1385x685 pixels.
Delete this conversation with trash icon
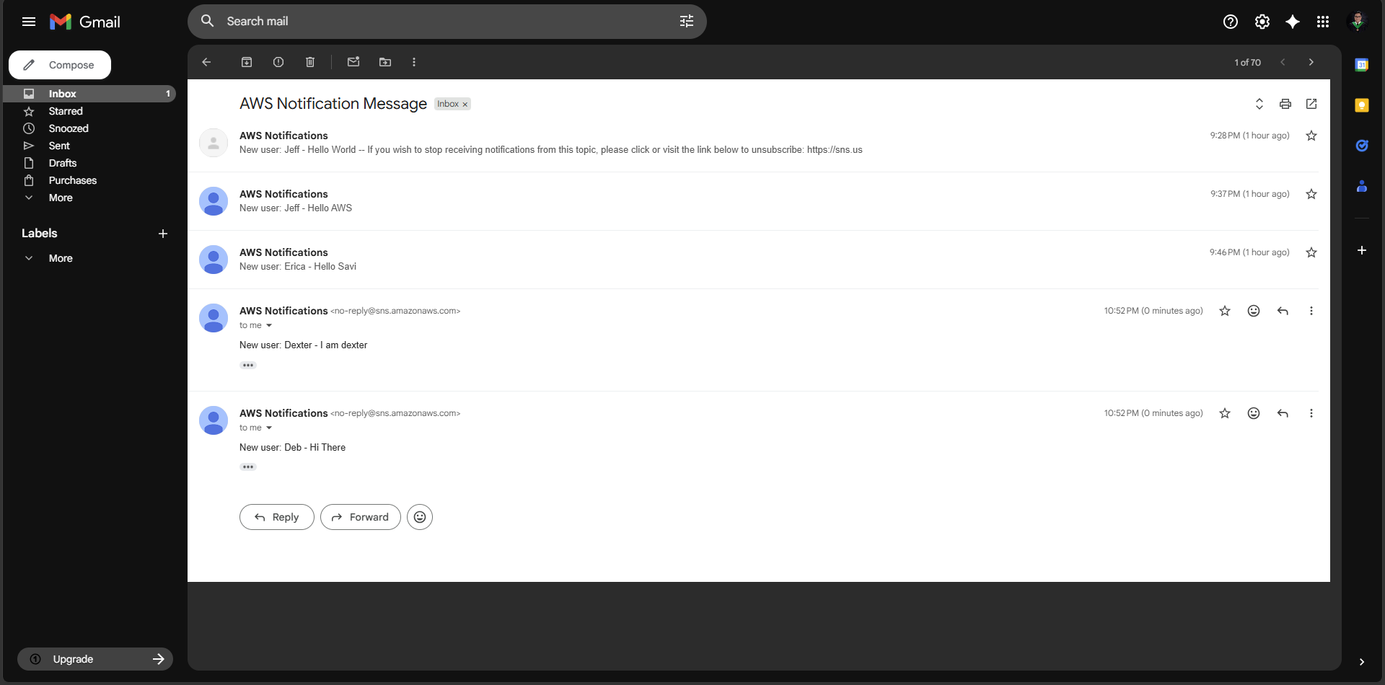click(310, 62)
